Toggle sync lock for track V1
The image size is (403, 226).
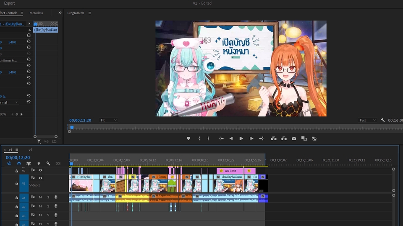(33, 178)
